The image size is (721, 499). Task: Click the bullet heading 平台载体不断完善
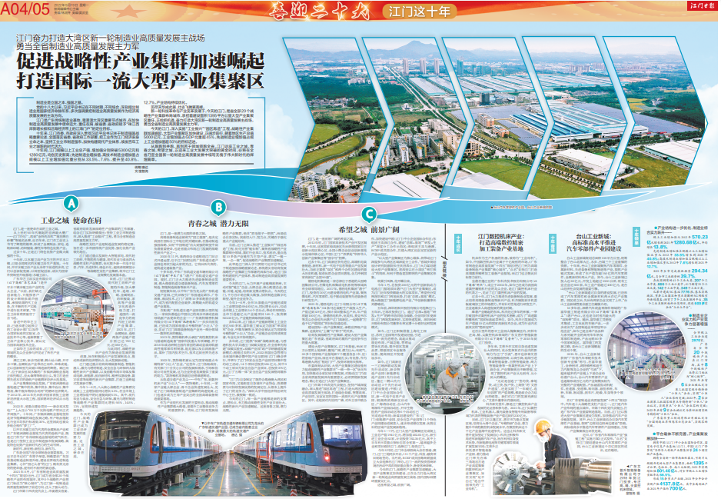[x=670, y=434]
